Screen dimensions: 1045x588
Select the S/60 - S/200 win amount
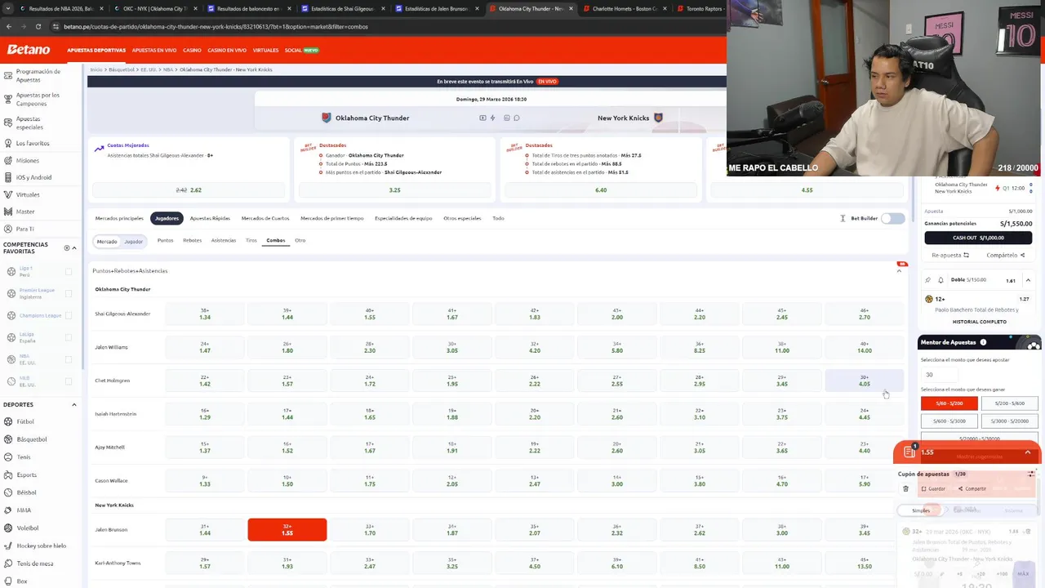pos(949,403)
